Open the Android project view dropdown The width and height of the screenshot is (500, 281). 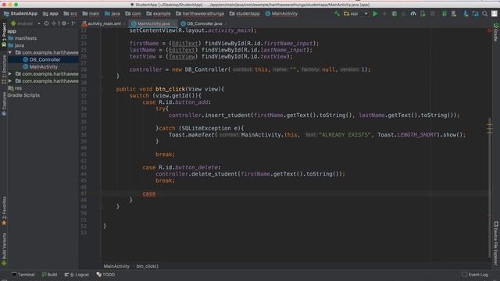(x=26, y=23)
